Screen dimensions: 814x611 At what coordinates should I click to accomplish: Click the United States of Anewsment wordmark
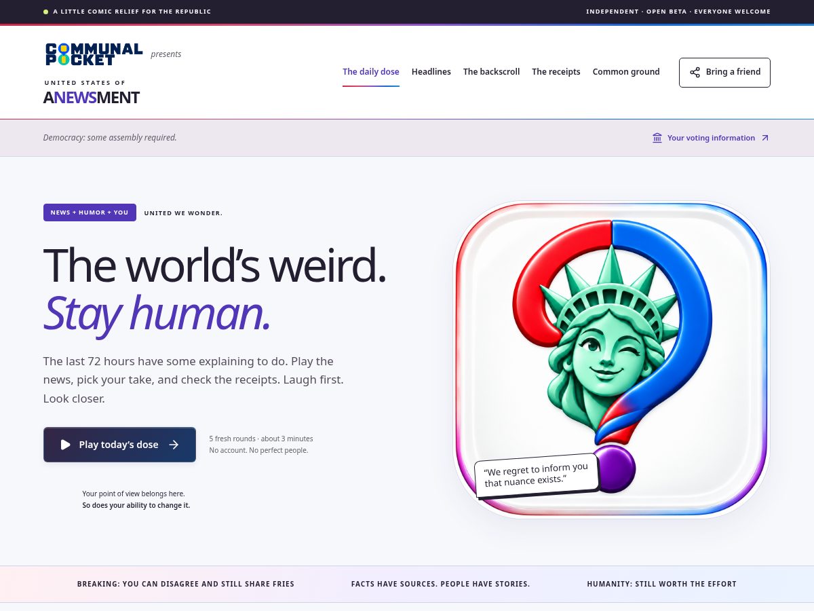point(92,93)
